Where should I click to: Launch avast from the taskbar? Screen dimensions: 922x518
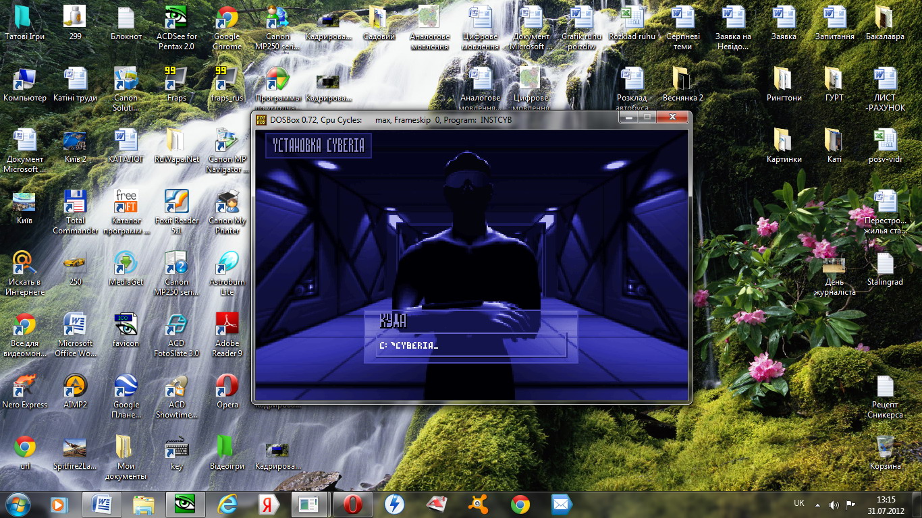479,504
